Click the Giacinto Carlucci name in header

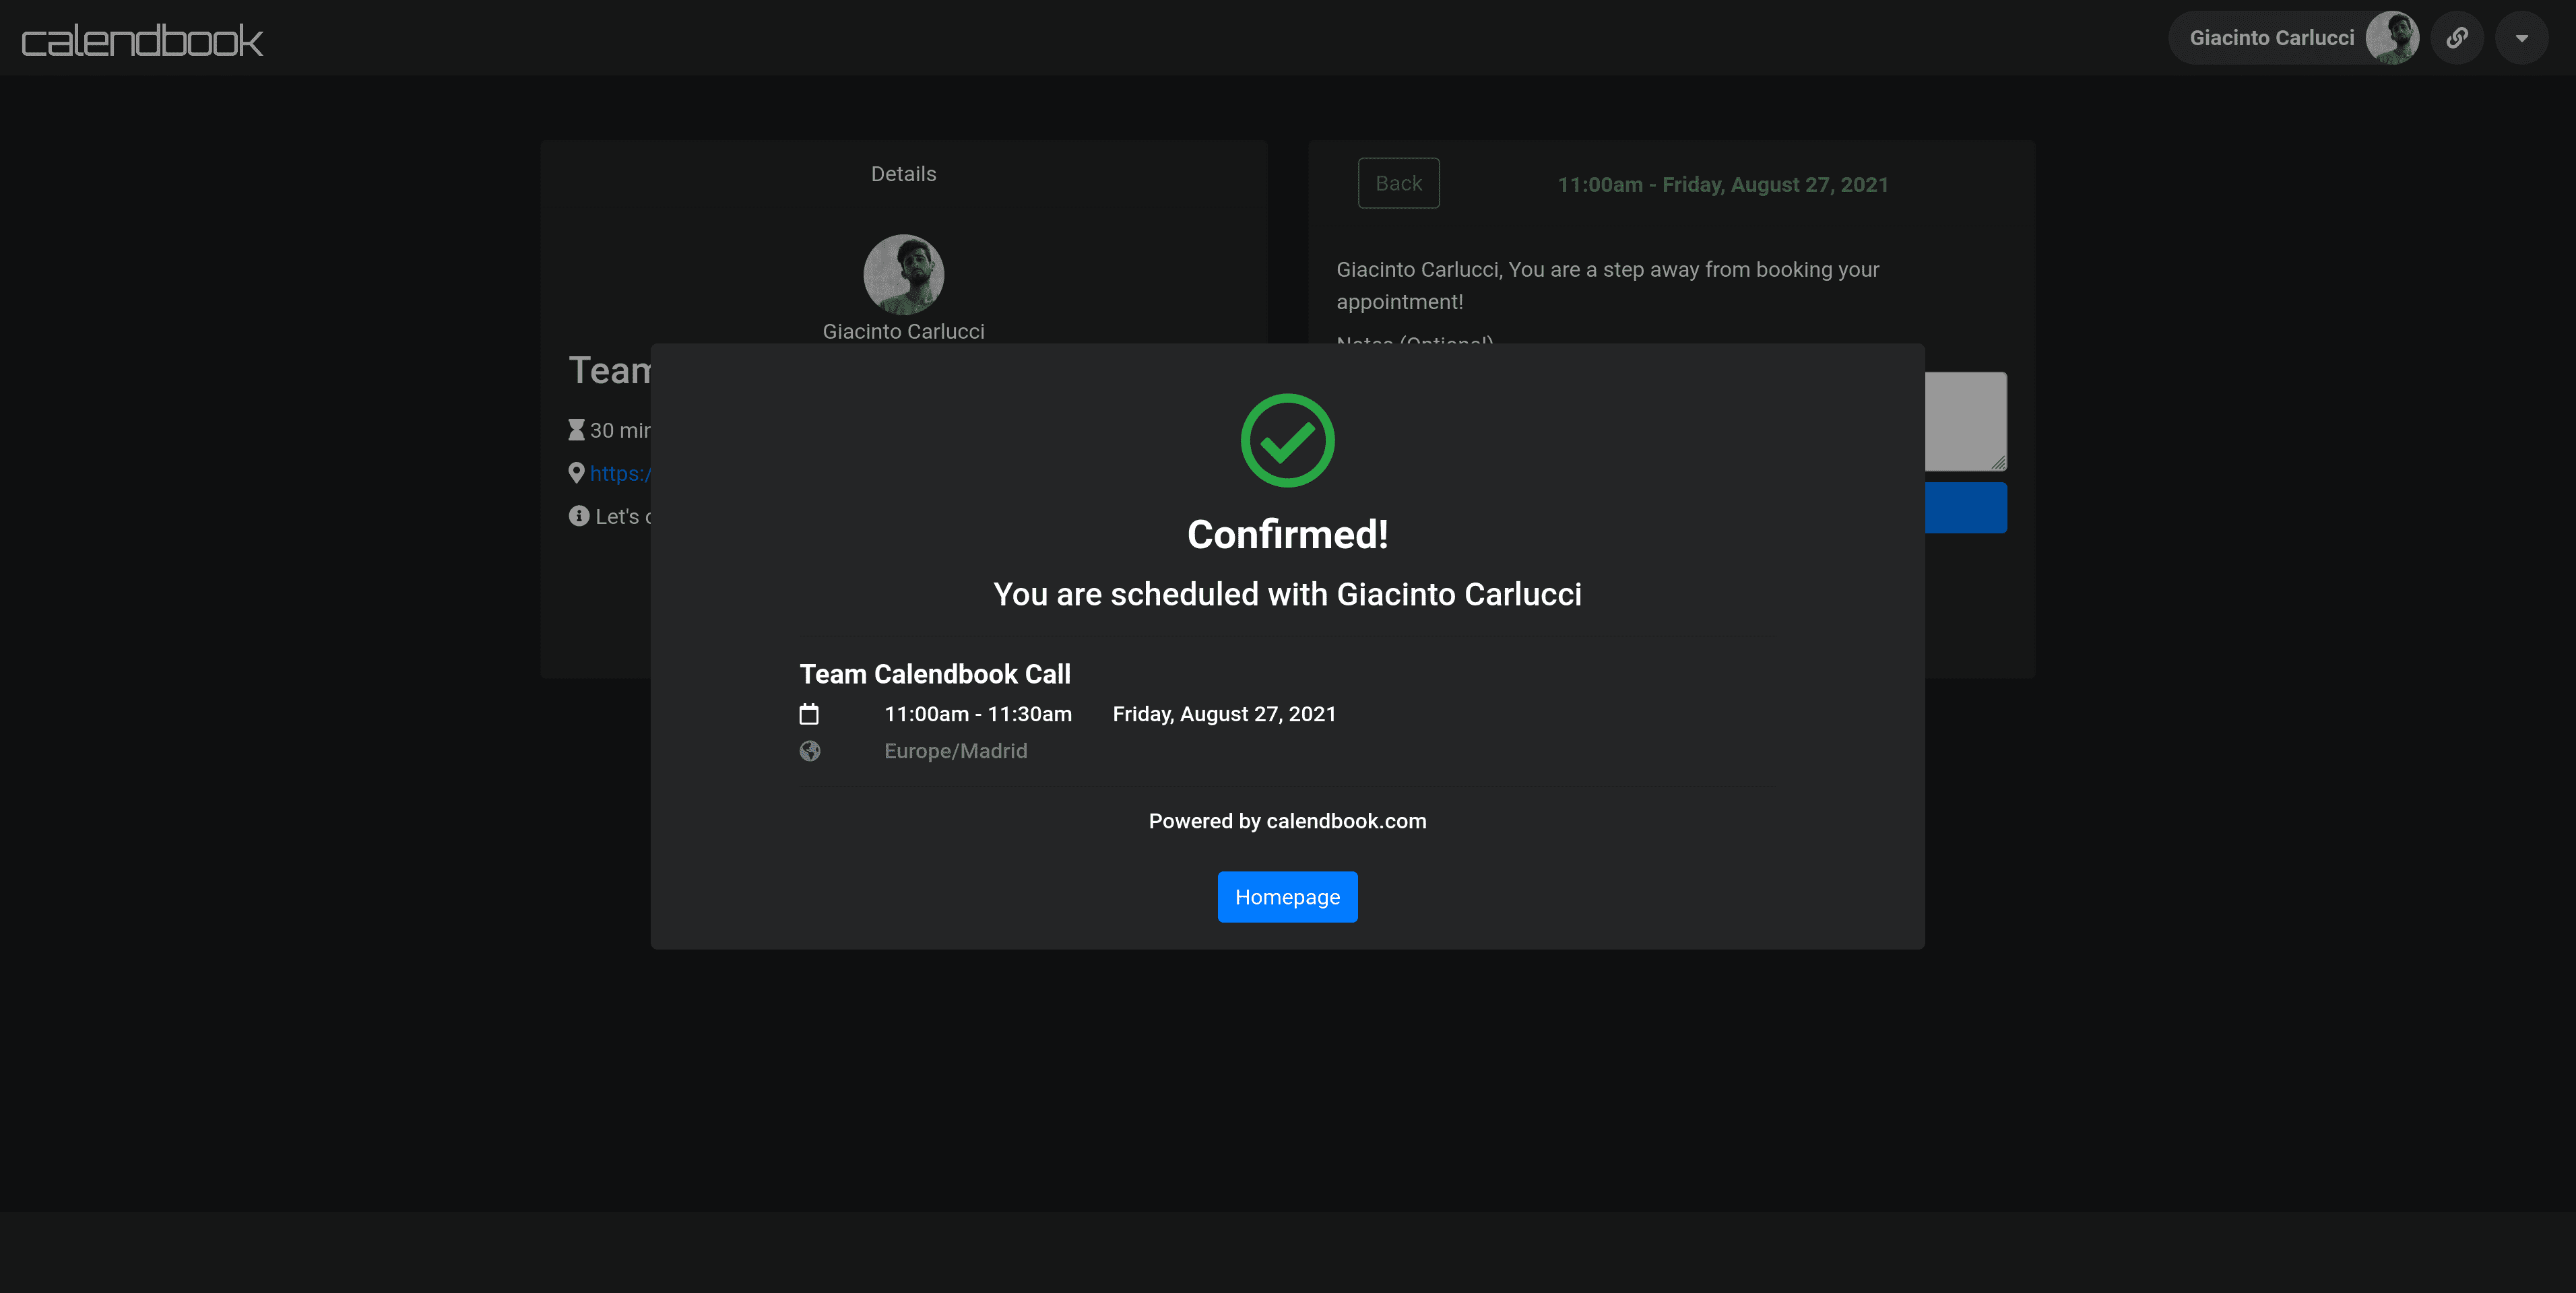(2271, 38)
